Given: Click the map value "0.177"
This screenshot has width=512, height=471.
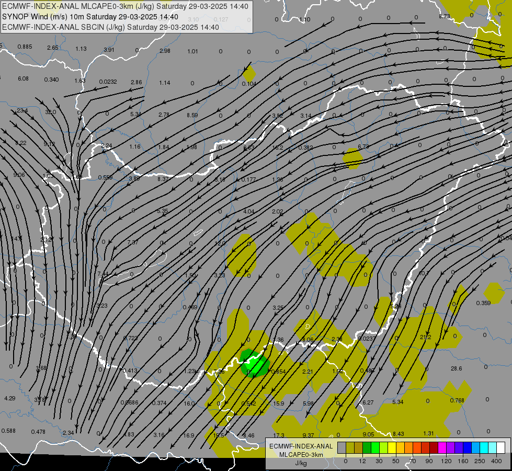Looking at the screenshot, I should coord(248,180).
